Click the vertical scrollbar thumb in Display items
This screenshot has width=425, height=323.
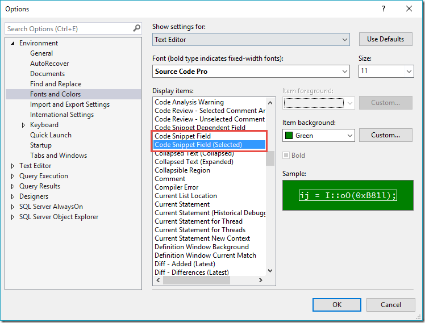point(270,158)
